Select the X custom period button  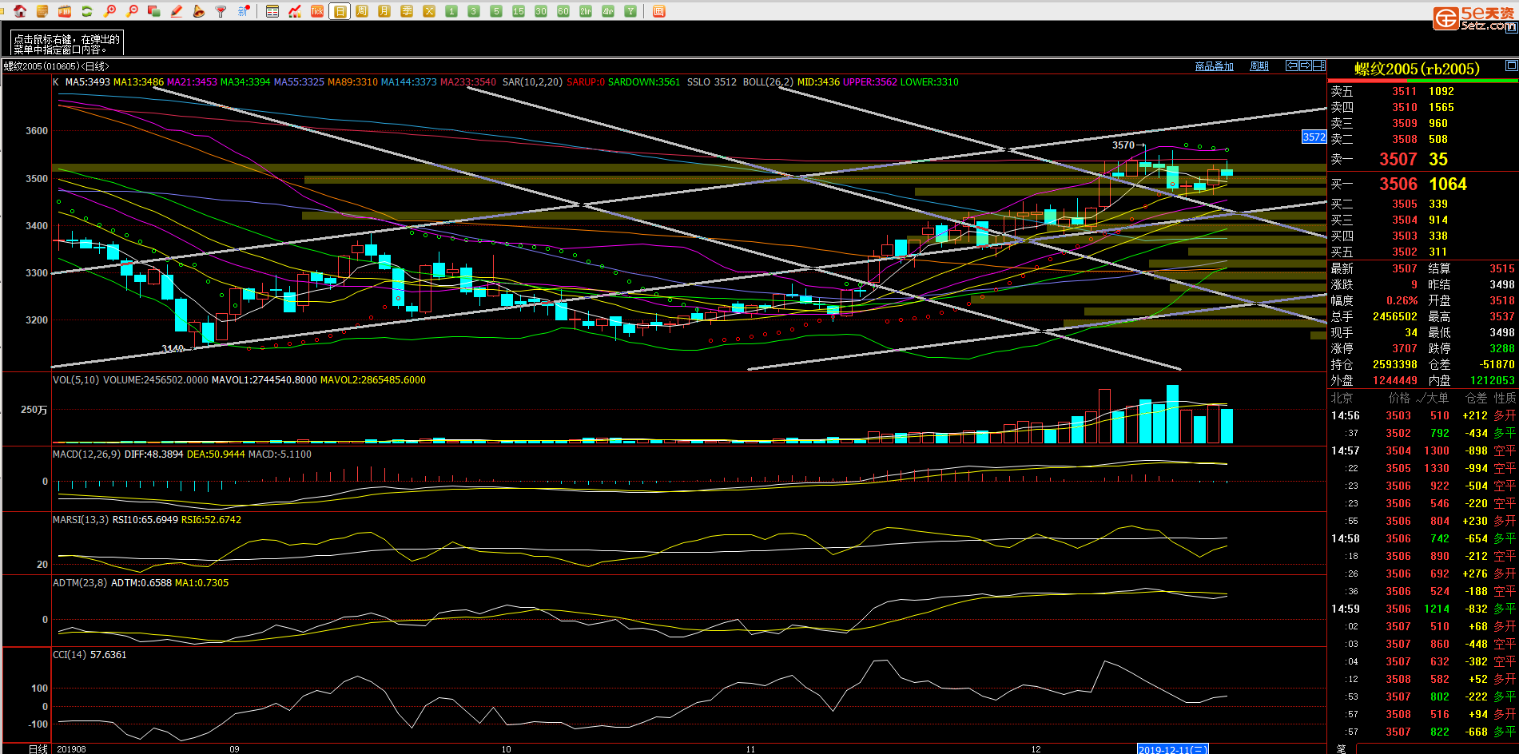[429, 11]
